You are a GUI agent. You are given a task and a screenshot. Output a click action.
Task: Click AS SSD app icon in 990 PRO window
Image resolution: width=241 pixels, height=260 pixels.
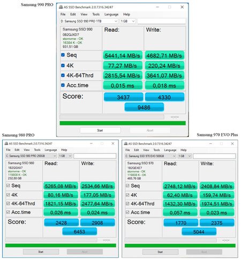click(61, 7)
